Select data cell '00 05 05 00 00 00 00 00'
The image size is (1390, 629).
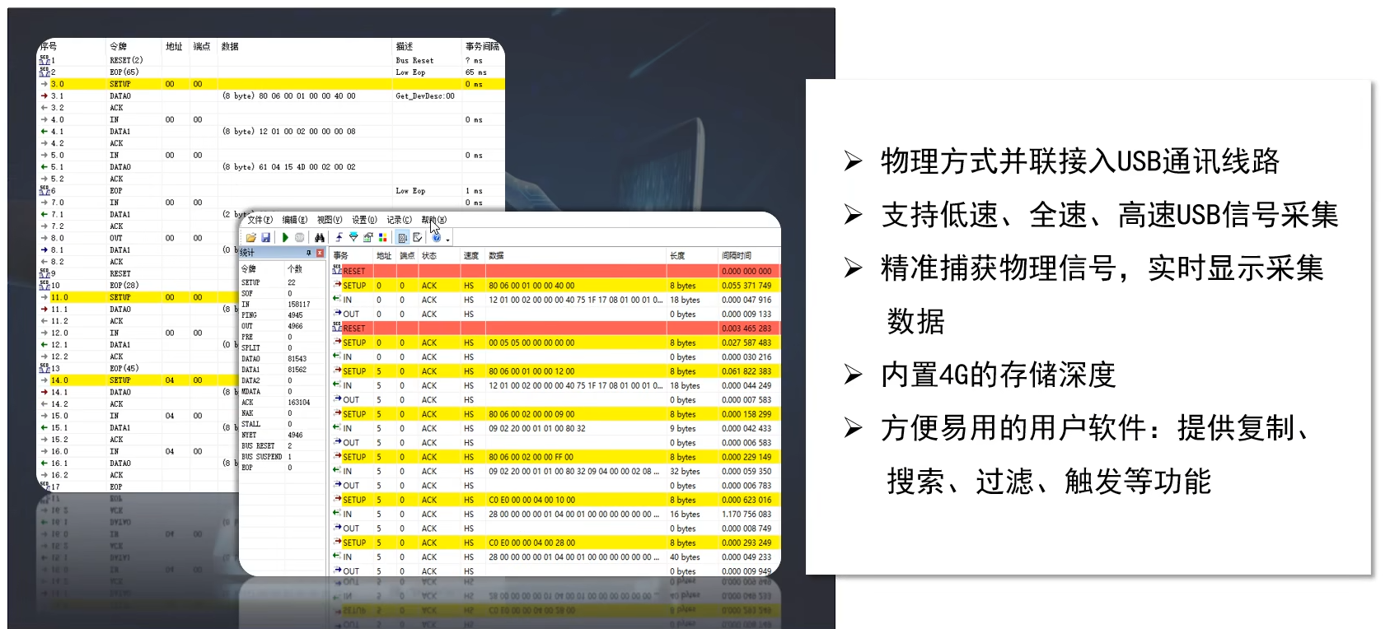tap(531, 342)
